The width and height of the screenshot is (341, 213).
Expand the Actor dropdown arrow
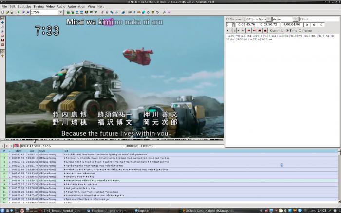[295, 19]
